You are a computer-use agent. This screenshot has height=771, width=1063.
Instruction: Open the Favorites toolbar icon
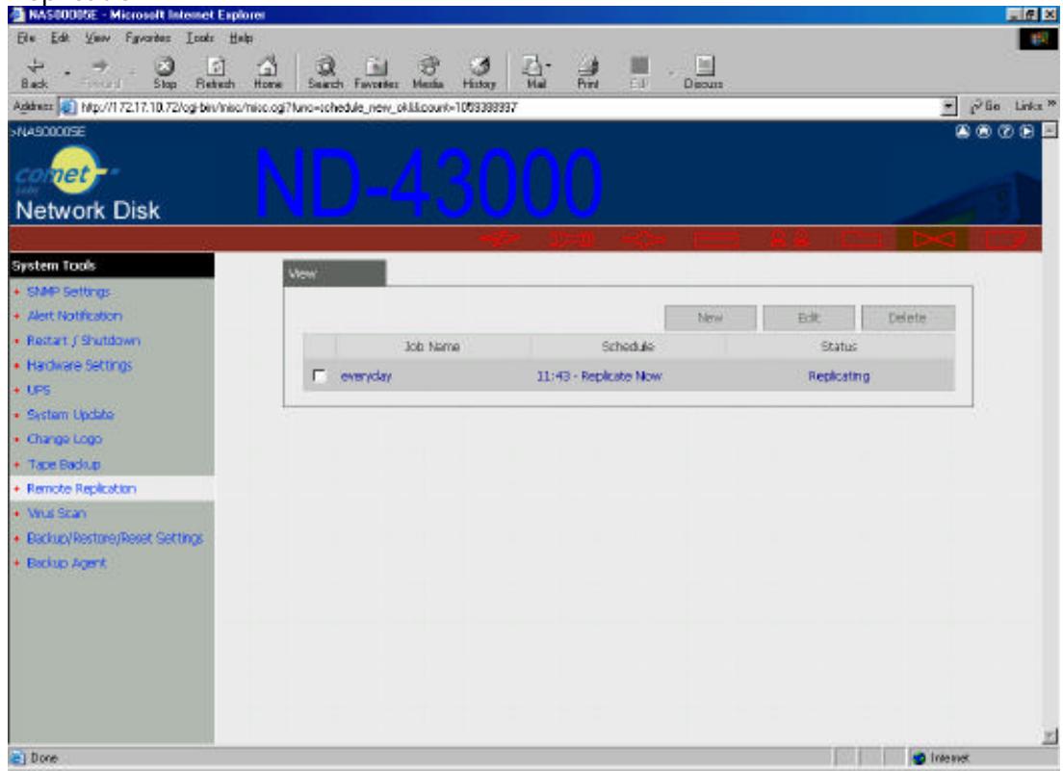click(376, 73)
